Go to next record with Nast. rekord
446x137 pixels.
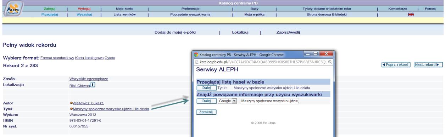click(x=429, y=65)
